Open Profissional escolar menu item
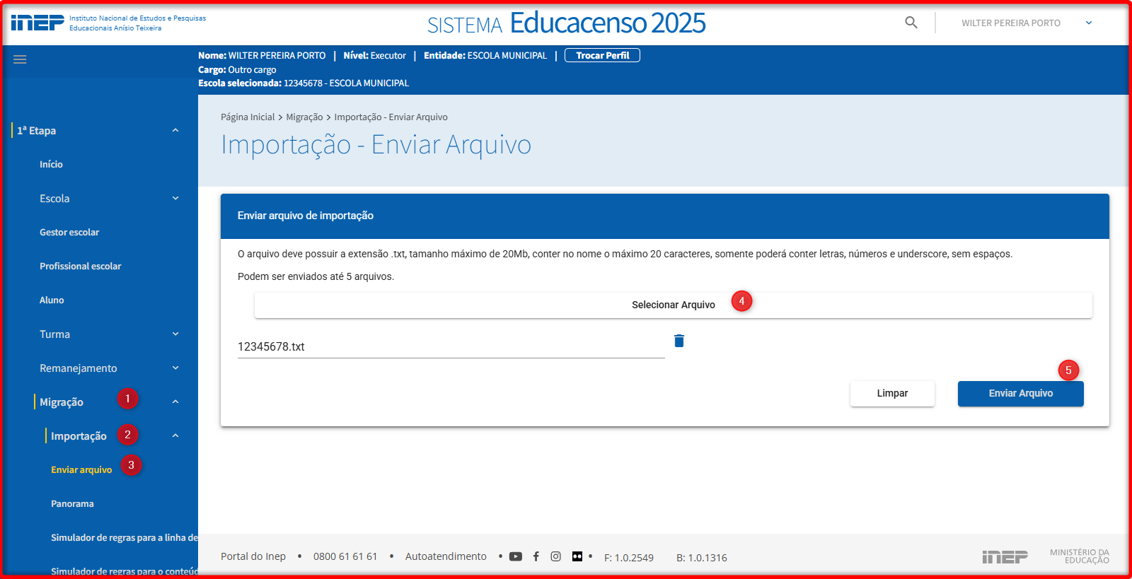Viewport: 1132px width, 579px height. click(80, 266)
